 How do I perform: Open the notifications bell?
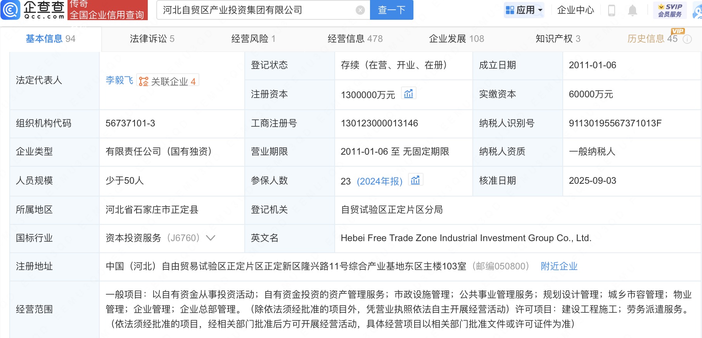[632, 10]
